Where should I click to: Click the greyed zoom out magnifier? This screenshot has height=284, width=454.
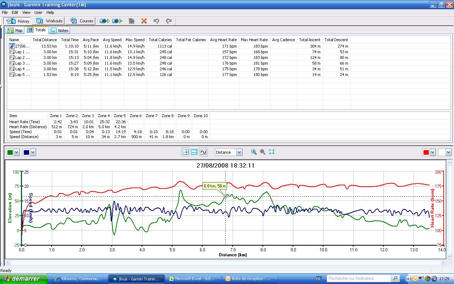(263, 152)
